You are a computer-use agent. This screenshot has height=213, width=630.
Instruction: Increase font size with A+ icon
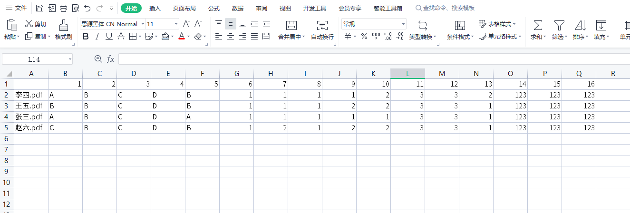[x=186, y=24]
